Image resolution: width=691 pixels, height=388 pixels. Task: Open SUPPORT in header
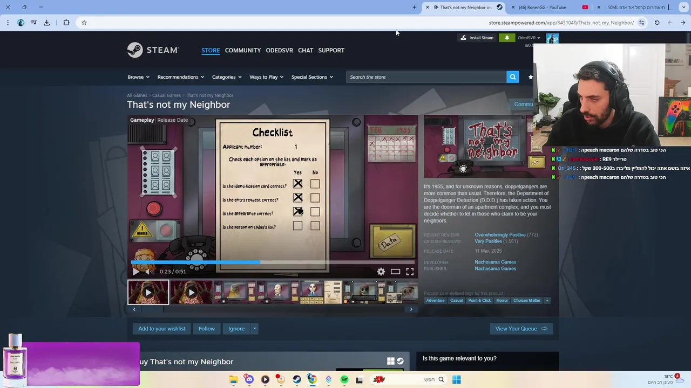331,50
